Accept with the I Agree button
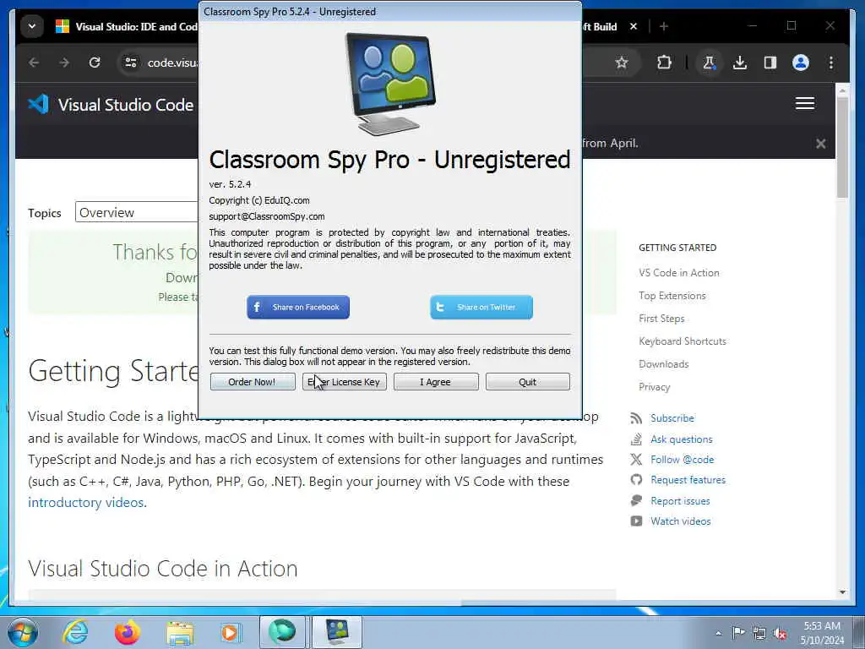Viewport: 865px width, 649px height. tap(436, 382)
